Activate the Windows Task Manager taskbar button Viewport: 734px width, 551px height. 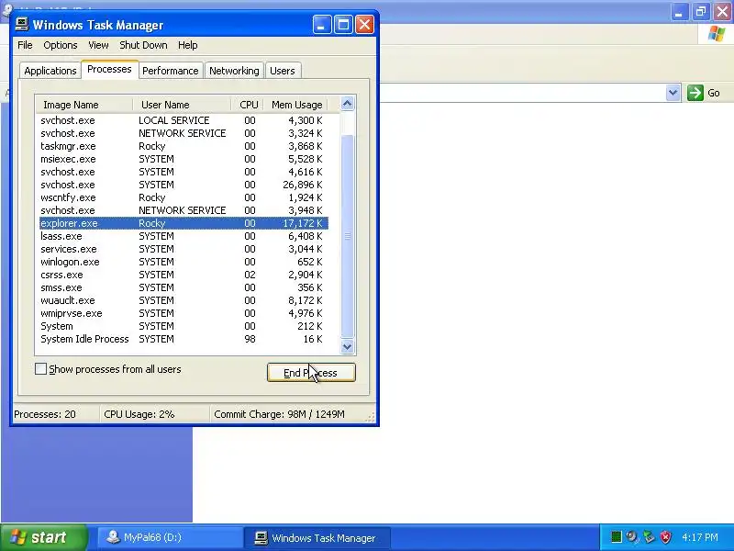[317, 537]
